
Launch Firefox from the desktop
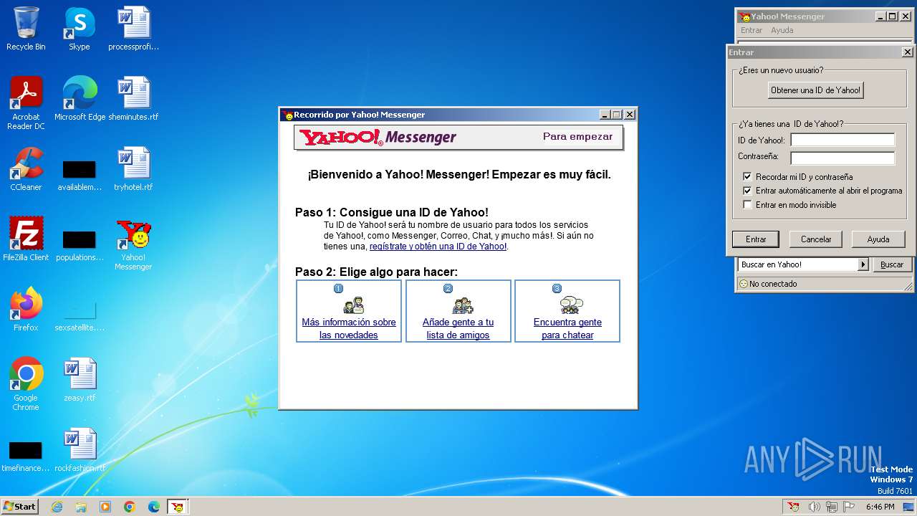coord(26,310)
